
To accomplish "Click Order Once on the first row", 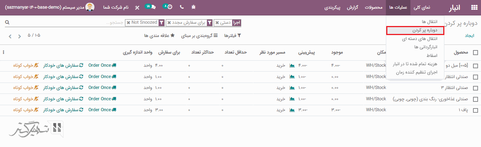I will (x=102, y=65).
